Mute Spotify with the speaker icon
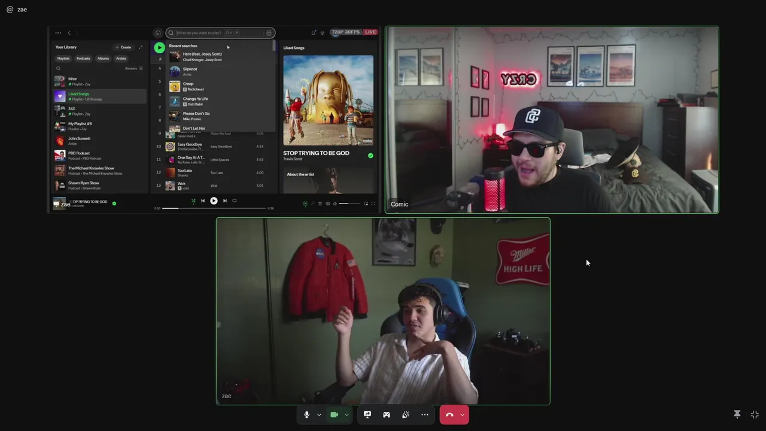 [x=335, y=204]
